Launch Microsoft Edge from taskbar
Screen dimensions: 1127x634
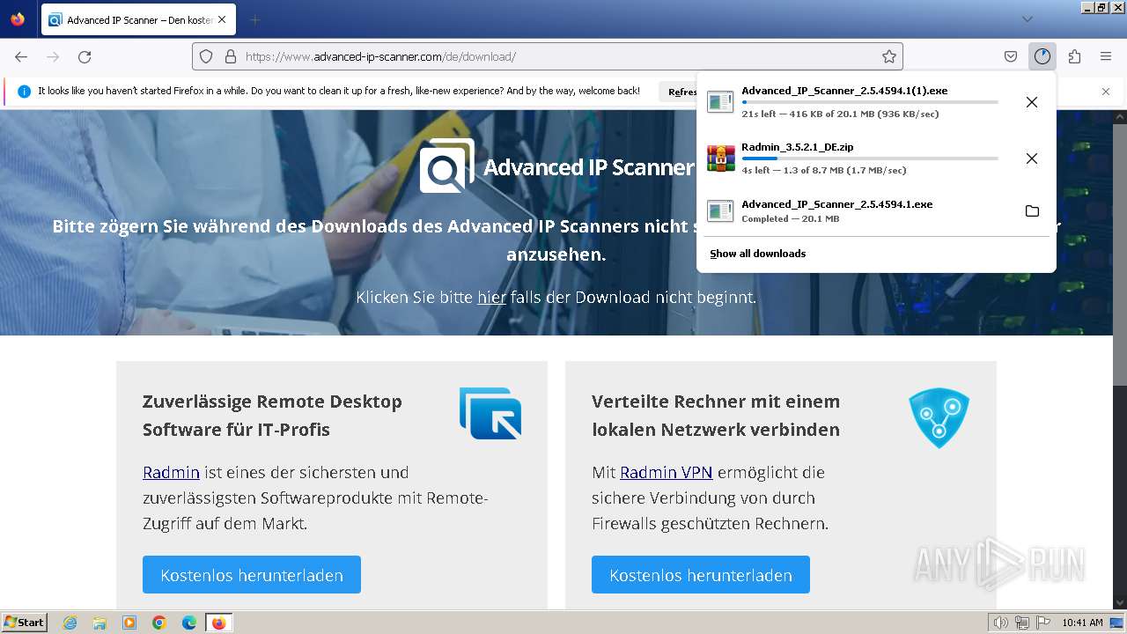(x=189, y=623)
